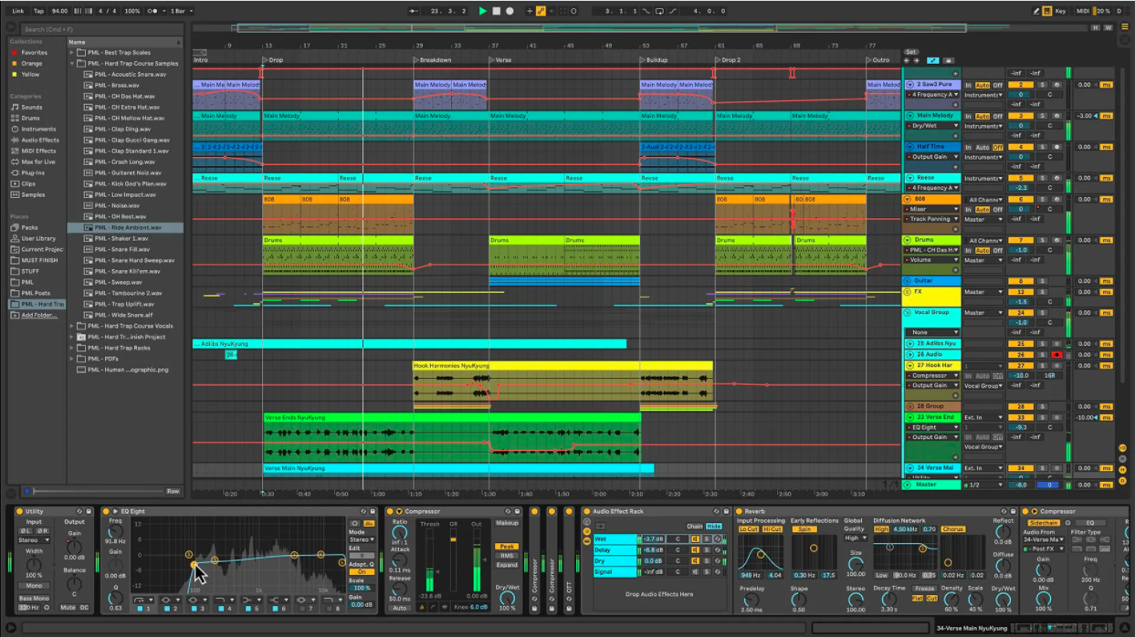Open Reverb Global Quality High dropdown
This screenshot has height=637, width=1135.
854,538
